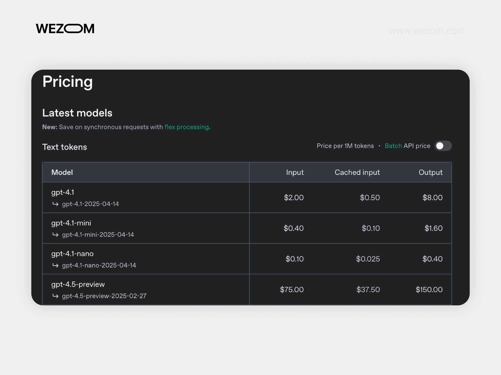Click the $37.50 cached input price
The image size is (501, 375).
368,290
